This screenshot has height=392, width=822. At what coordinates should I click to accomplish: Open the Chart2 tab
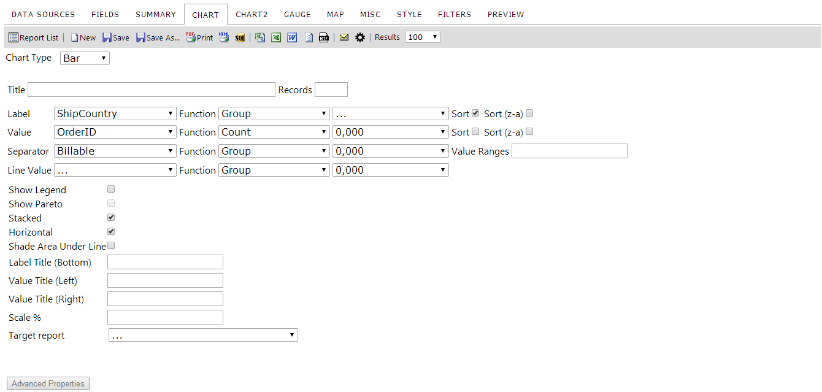[x=252, y=14]
